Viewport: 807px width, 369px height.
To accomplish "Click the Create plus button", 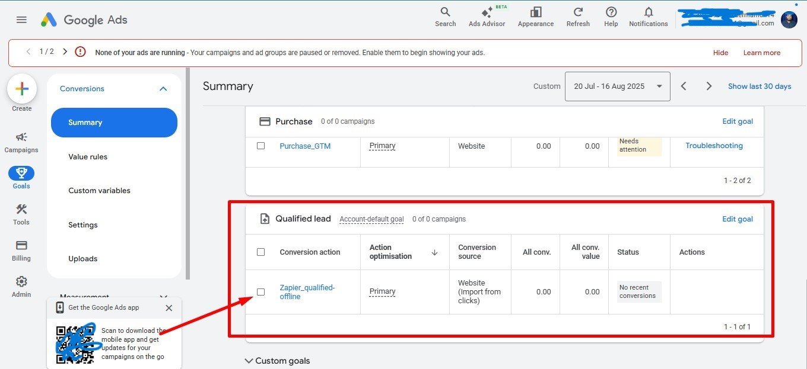I will coord(22,89).
